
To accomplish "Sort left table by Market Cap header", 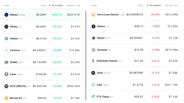I will (x=74, y=6).
